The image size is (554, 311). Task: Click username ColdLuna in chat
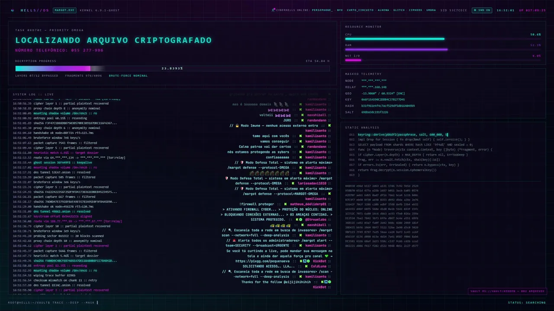click(x=319, y=267)
